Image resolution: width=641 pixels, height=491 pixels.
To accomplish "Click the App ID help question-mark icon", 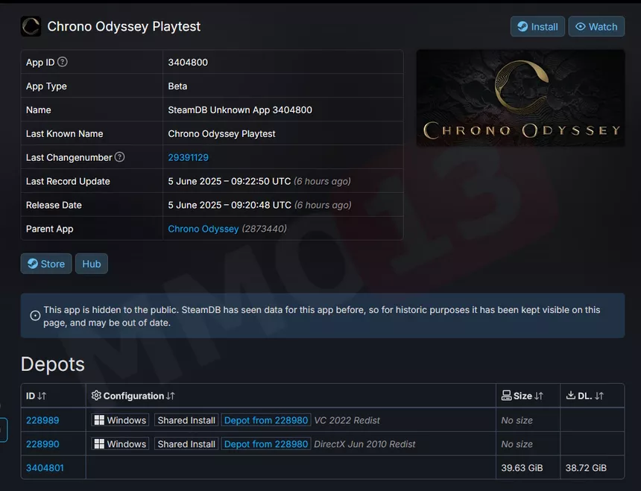I will [62, 62].
